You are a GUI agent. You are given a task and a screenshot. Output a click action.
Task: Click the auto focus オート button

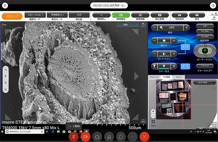[185, 66]
